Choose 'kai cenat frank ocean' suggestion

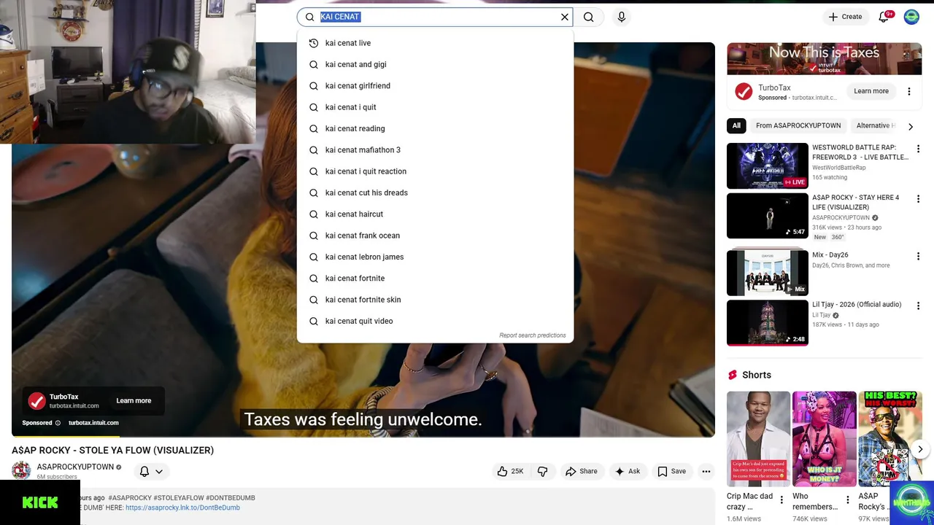[435, 236]
